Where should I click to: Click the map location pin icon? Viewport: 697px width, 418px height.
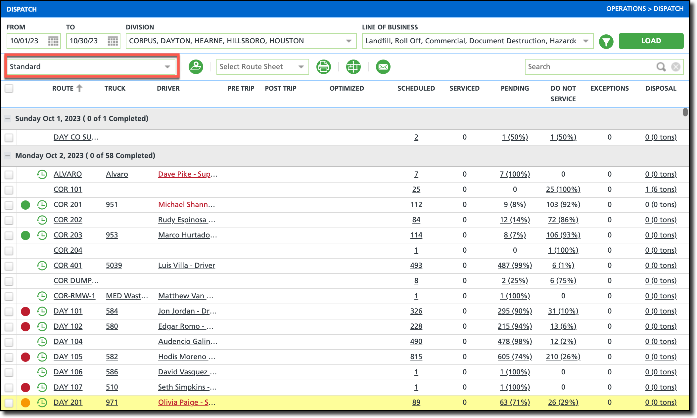196,67
